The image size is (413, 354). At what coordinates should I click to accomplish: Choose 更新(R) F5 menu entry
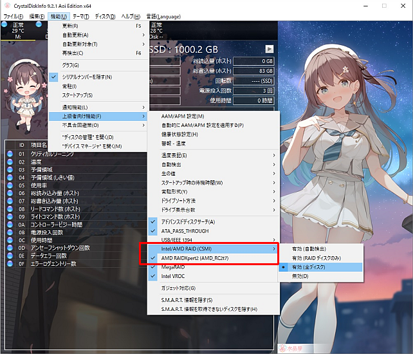coord(98,26)
